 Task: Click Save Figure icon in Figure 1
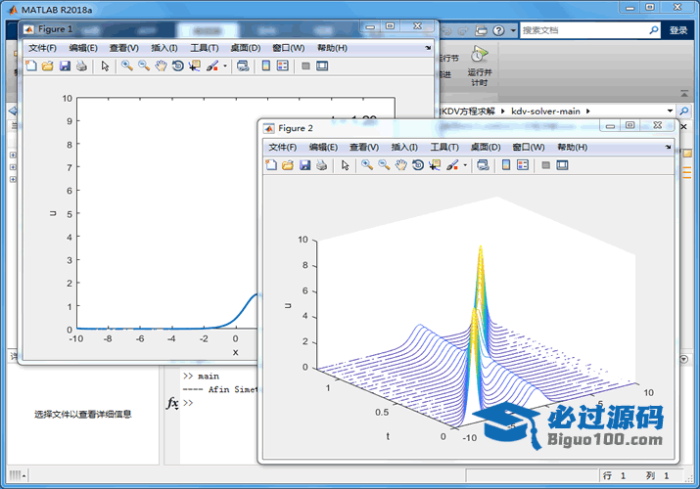[65, 67]
